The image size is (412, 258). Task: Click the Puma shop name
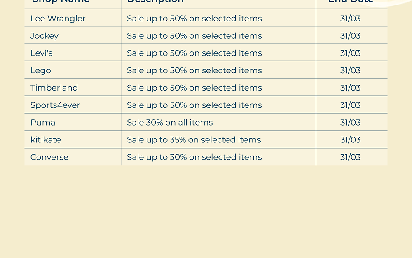click(43, 122)
